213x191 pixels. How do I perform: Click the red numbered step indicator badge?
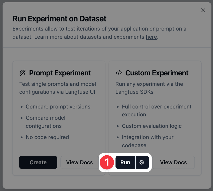pos(107,162)
